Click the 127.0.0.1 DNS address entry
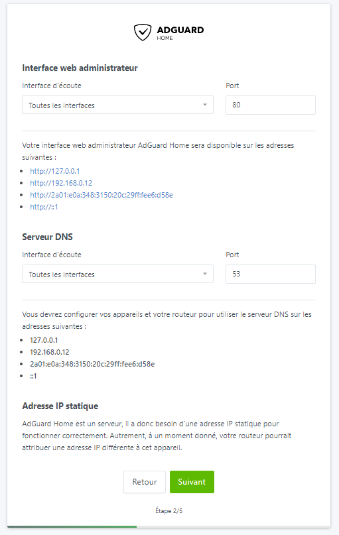339x535 pixels. (44, 340)
